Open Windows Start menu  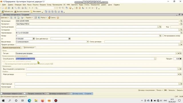tap(3, 100)
